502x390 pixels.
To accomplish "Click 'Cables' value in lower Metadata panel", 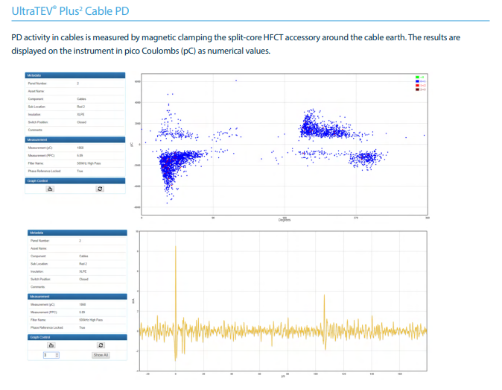I will [83, 256].
